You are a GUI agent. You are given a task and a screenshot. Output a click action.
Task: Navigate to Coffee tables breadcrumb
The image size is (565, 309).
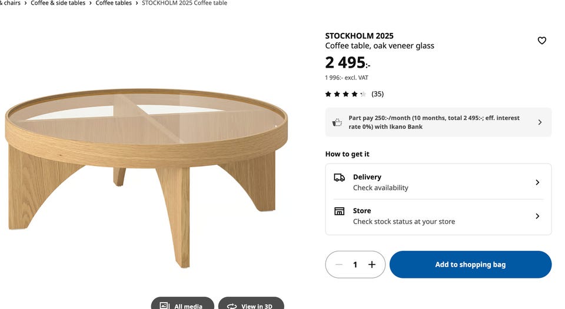[114, 4]
